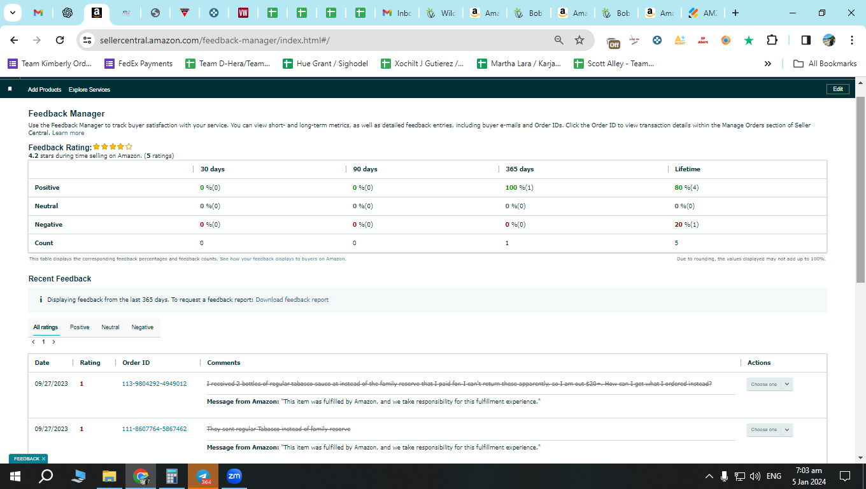The height and width of the screenshot is (489, 866).
Task: Click the Seller Central flag icon
Action: pos(10,89)
